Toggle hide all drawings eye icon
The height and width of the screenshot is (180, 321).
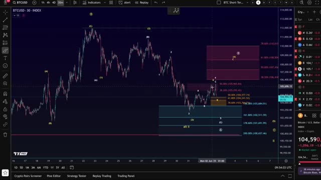coord(6,116)
